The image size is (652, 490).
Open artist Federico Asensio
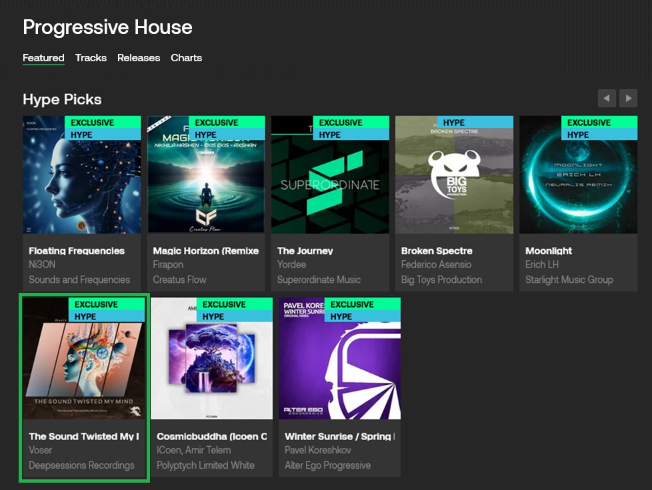[x=436, y=264]
